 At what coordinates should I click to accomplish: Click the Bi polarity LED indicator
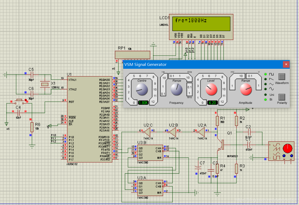265,100
